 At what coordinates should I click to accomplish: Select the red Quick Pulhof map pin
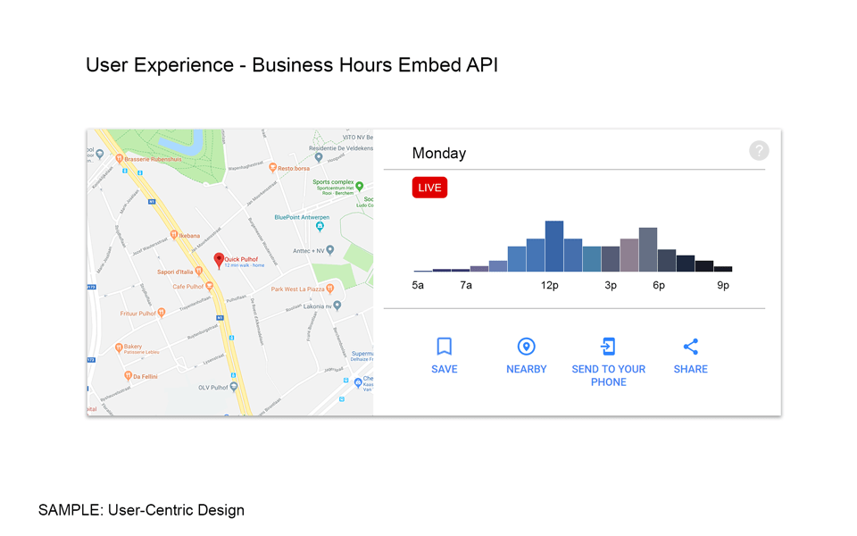[219, 260]
